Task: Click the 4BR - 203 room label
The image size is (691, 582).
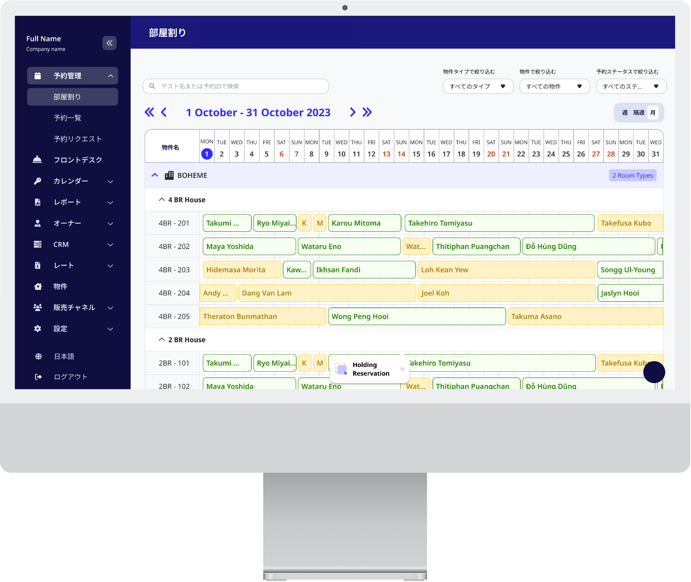Action: (174, 270)
